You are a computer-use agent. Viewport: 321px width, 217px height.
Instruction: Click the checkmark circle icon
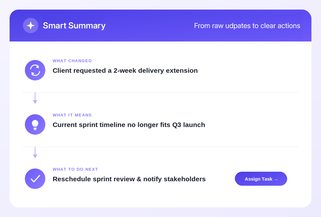point(35,179)
